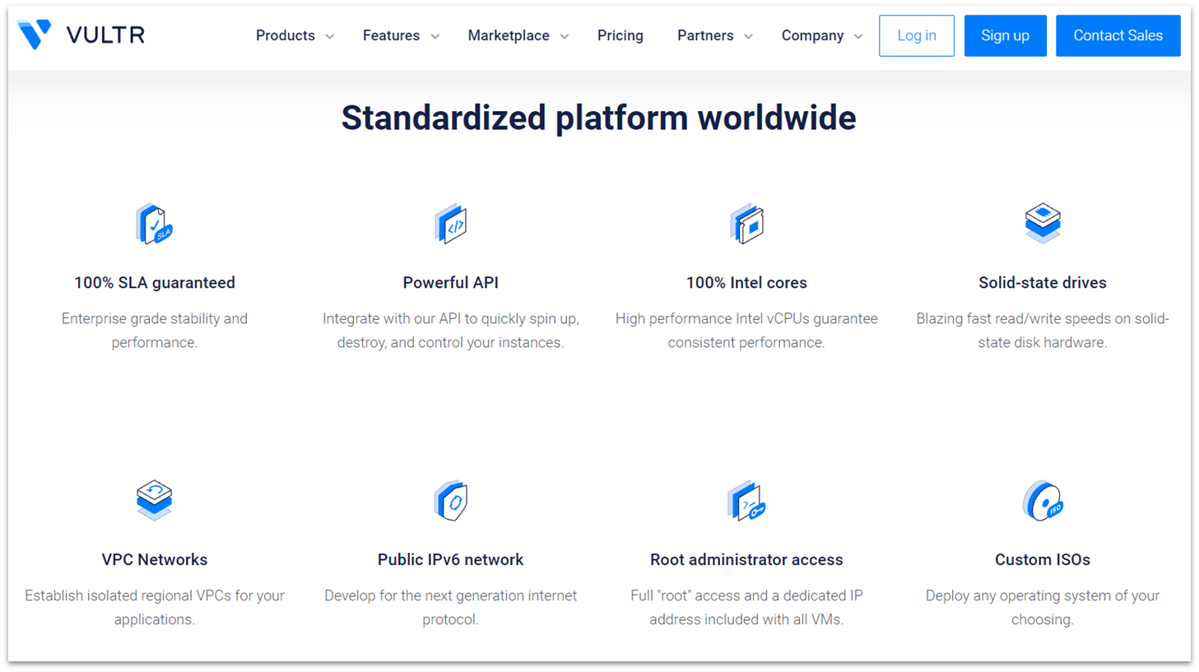1199x672 pixels.
Task: Click the Integrate with our API description
Action: click(x=450, y=331)
